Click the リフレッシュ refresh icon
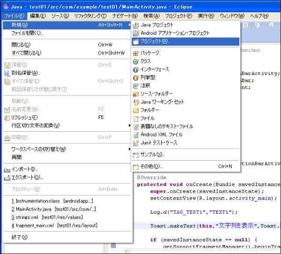This screenshot has width=281, height=254. tap(7, 118)
